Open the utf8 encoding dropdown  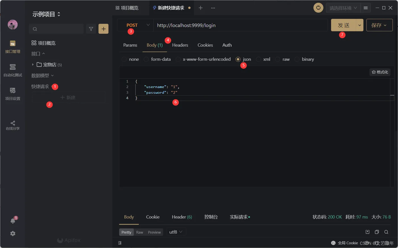click(x=176, y=232)
